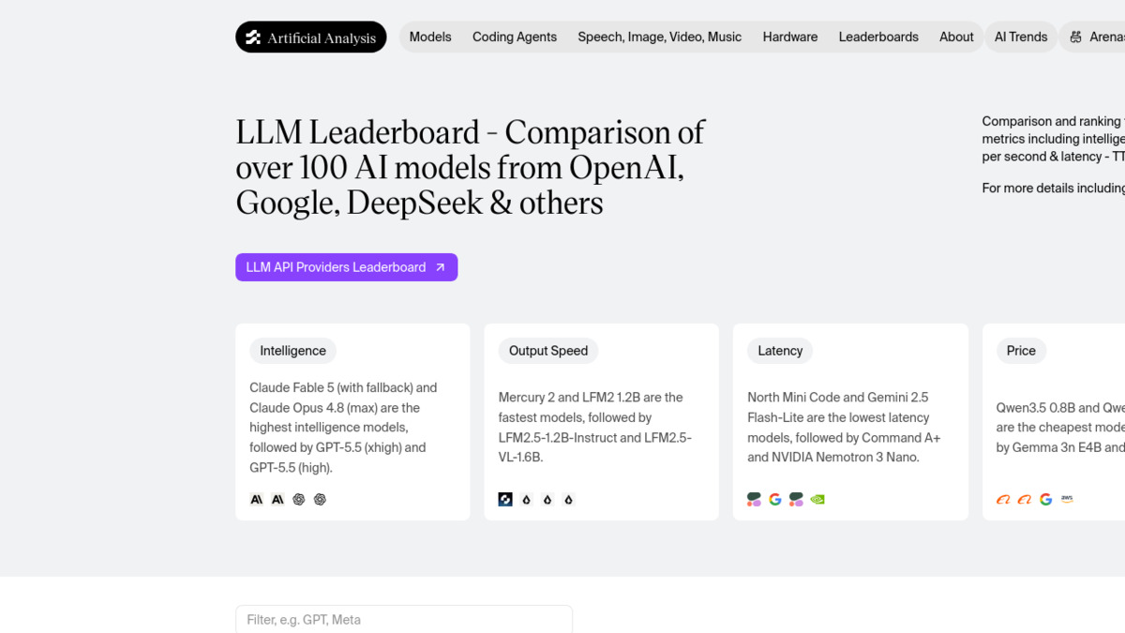This screenshot has width=1125, height=633.
Task: Focus the Filter models input field
Action: [x=404, y=619]
